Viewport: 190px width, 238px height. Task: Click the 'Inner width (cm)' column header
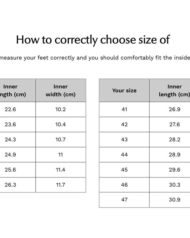click(x=60, y=91)
